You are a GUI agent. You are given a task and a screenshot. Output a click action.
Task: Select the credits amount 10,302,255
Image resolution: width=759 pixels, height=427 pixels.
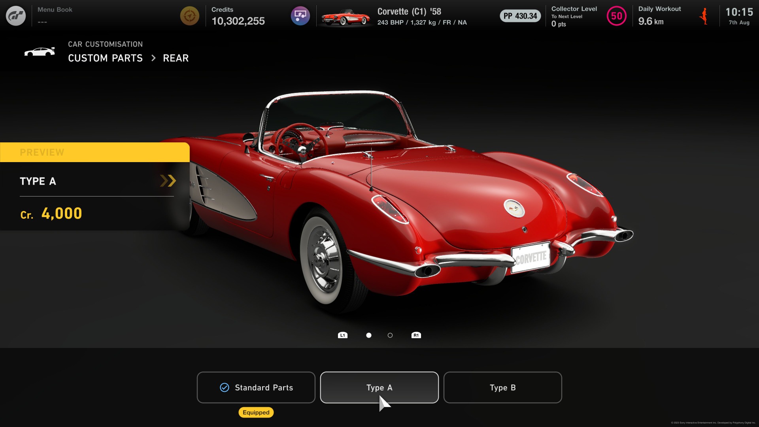238,21
